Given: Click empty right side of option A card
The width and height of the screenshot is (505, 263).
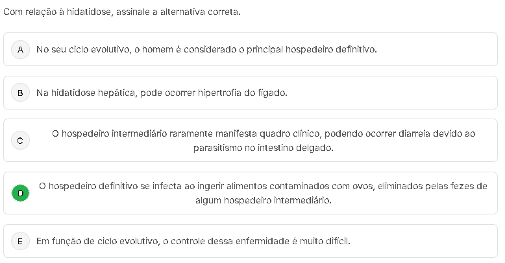Looking at the screenshot, I should coord(441,49).
